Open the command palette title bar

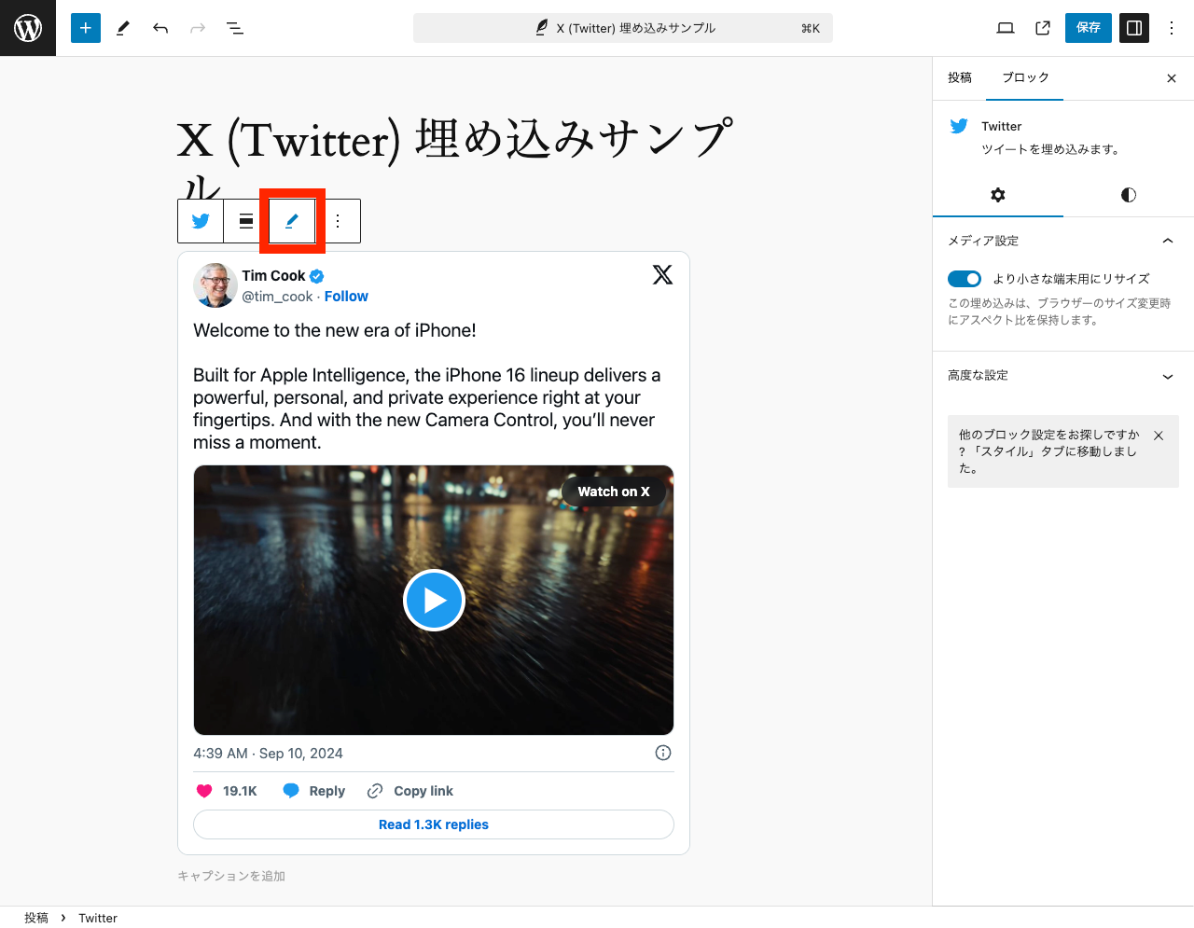pyautogui.click(x=623, y=28)
